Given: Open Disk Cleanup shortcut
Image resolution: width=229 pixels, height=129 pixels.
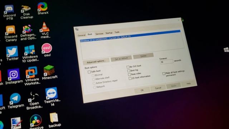Looking at the screenshot, I should [26, 12].
